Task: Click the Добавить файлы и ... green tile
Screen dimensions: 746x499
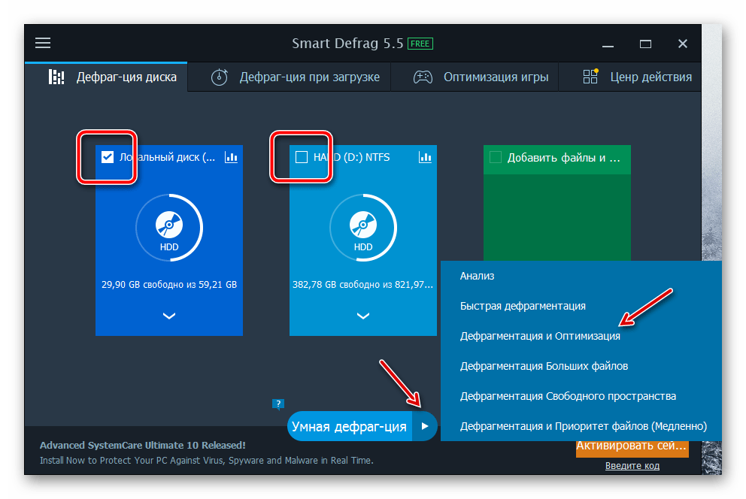Action: [x=557, y=203]
